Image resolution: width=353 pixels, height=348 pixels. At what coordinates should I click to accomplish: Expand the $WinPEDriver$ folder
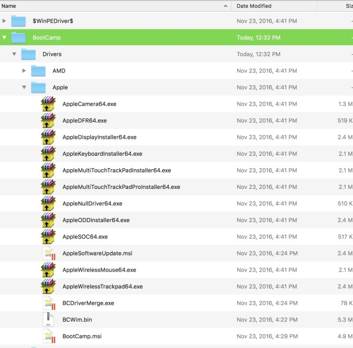click(x=4, y=21)
